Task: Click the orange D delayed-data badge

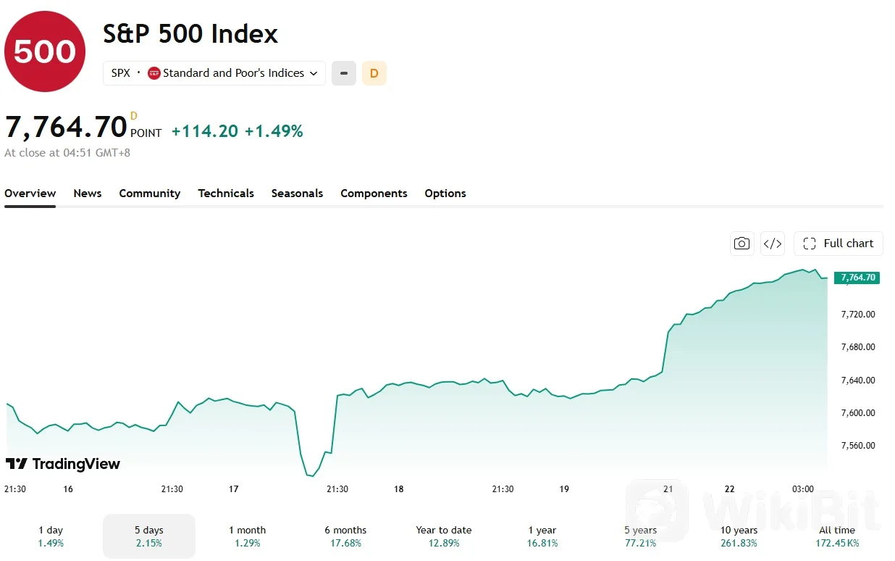Action: pyautogui.click(x=374, y=73)
